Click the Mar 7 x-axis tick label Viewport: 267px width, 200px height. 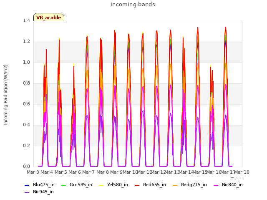coord(88,172)
